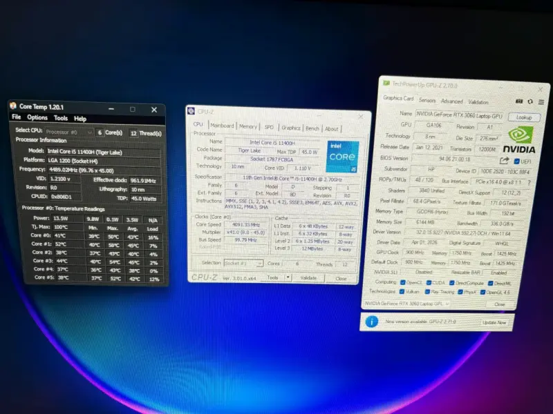This screenshot has width=553, height=414.
Task: Click the NVIDIA logo in GPU-Z
Action: coord(520,140)
